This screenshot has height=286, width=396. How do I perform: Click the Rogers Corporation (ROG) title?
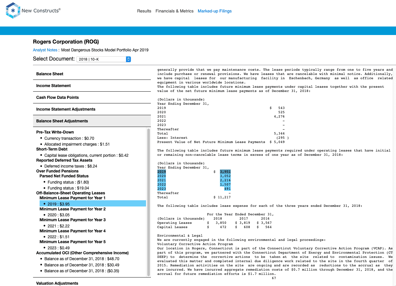[66, 42]
